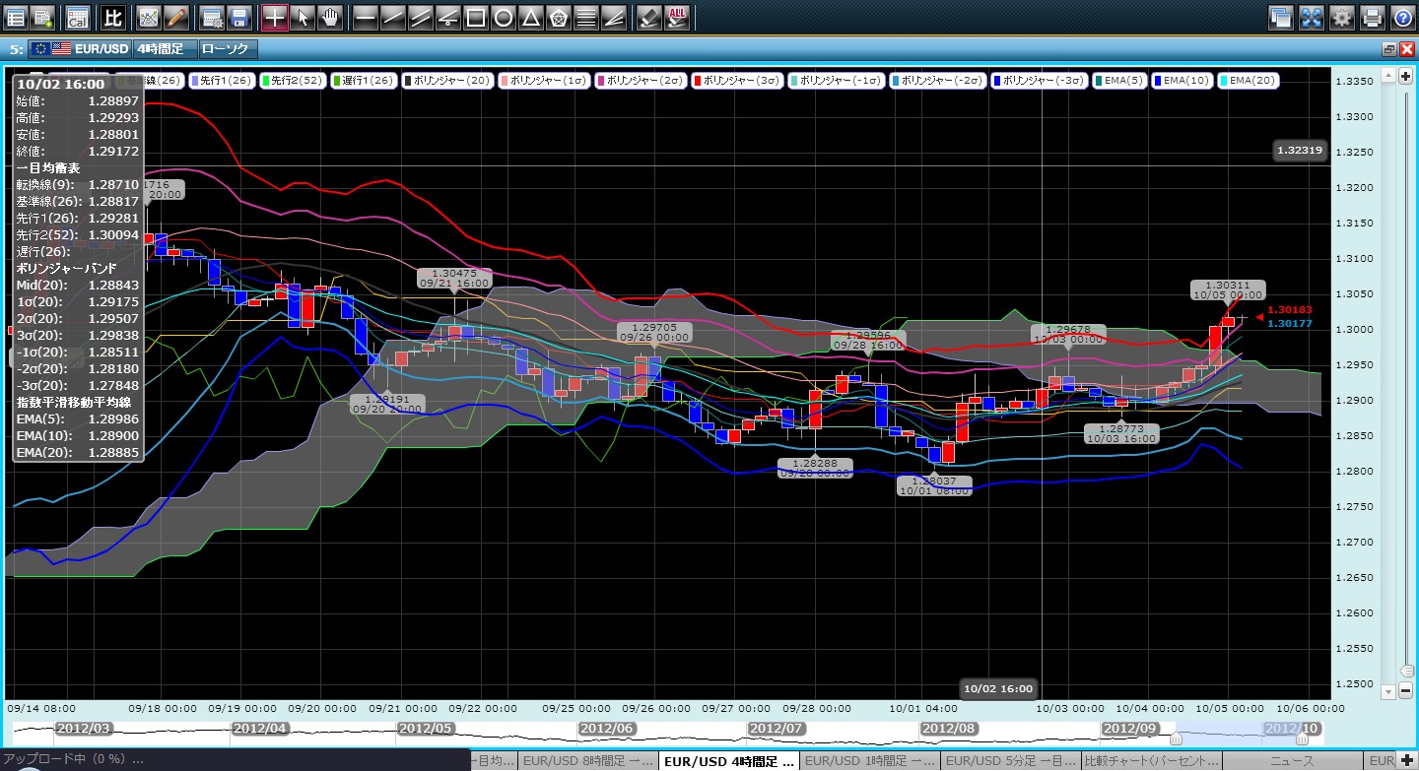This screenshot has height=771, width=1419.
Task: Select the horizontal line drawing tool
Action: (x=365, y=17)
